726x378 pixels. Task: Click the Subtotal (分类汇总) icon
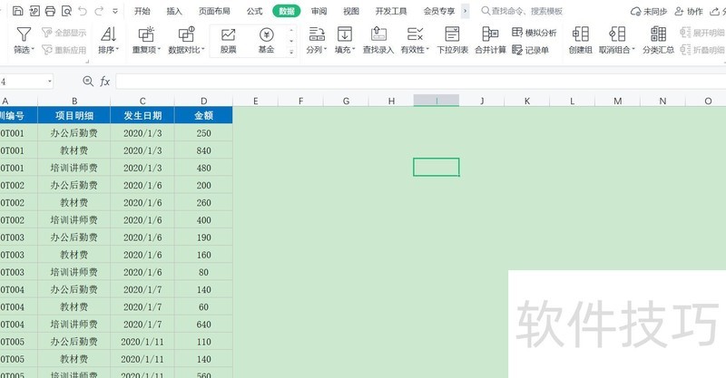(658, 34)
